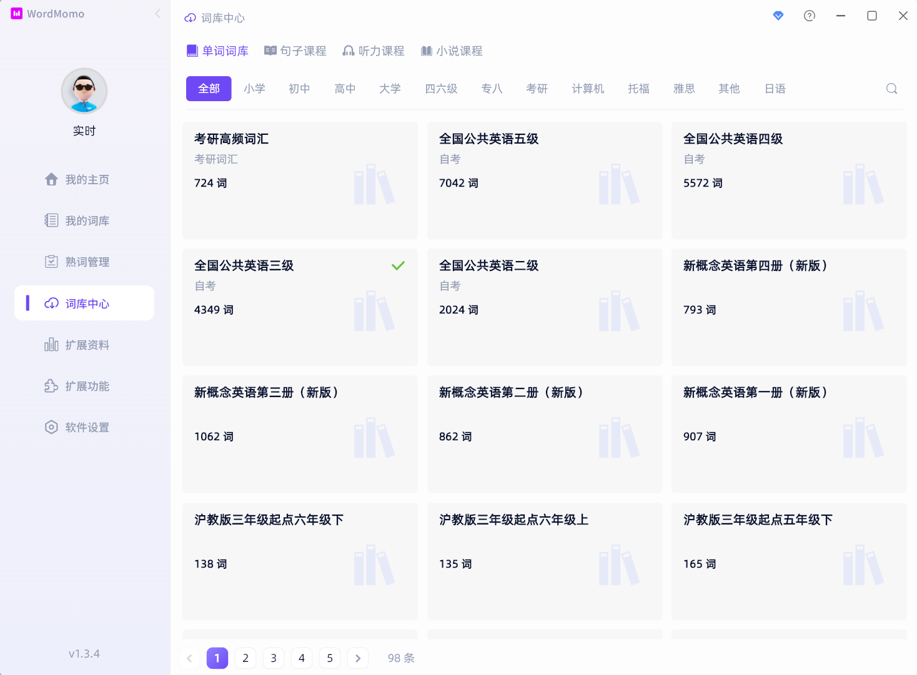Click the 98 条 total count text

click(401, 658)
